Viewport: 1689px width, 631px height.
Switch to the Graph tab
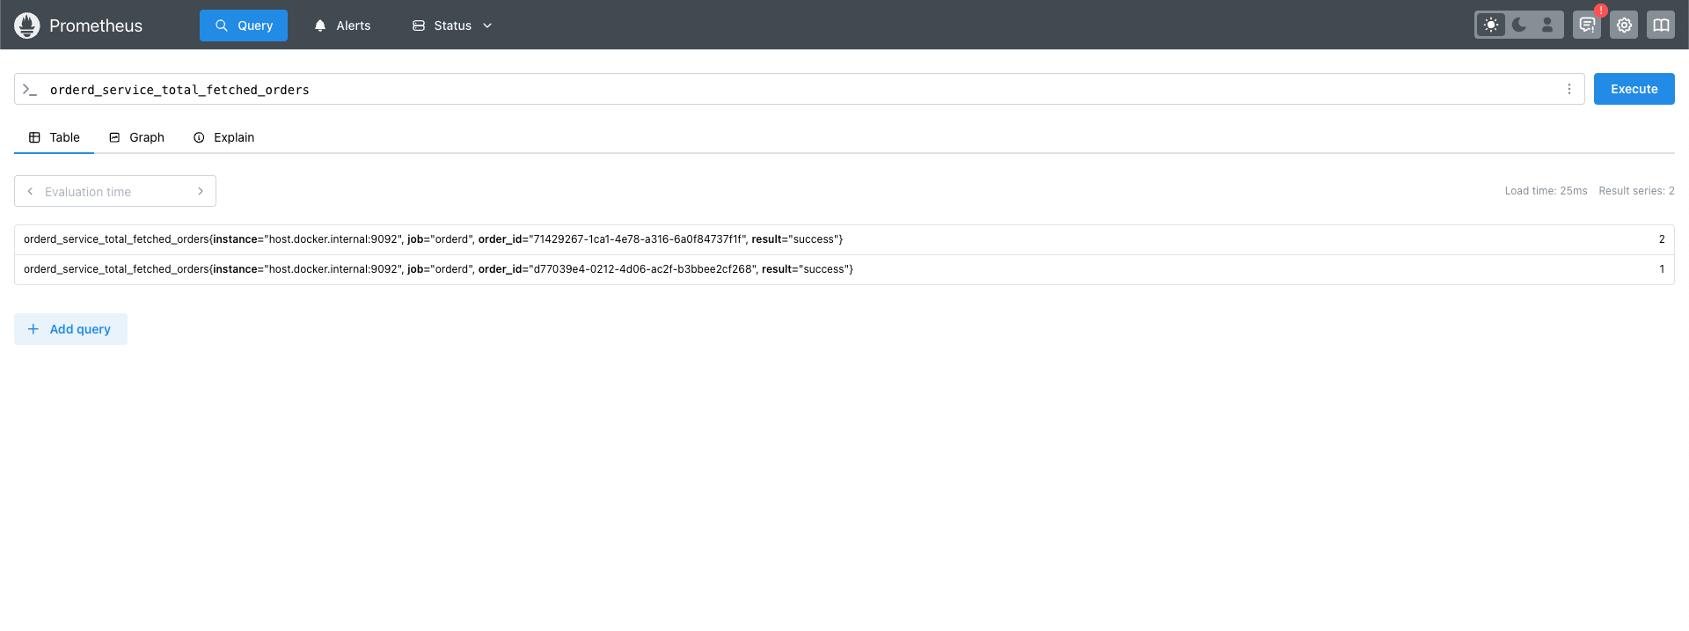[136, 137]
